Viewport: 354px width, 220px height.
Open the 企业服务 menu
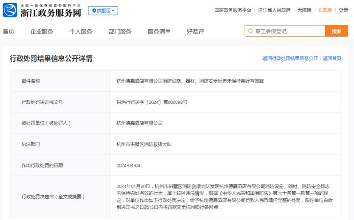[42, 31]
